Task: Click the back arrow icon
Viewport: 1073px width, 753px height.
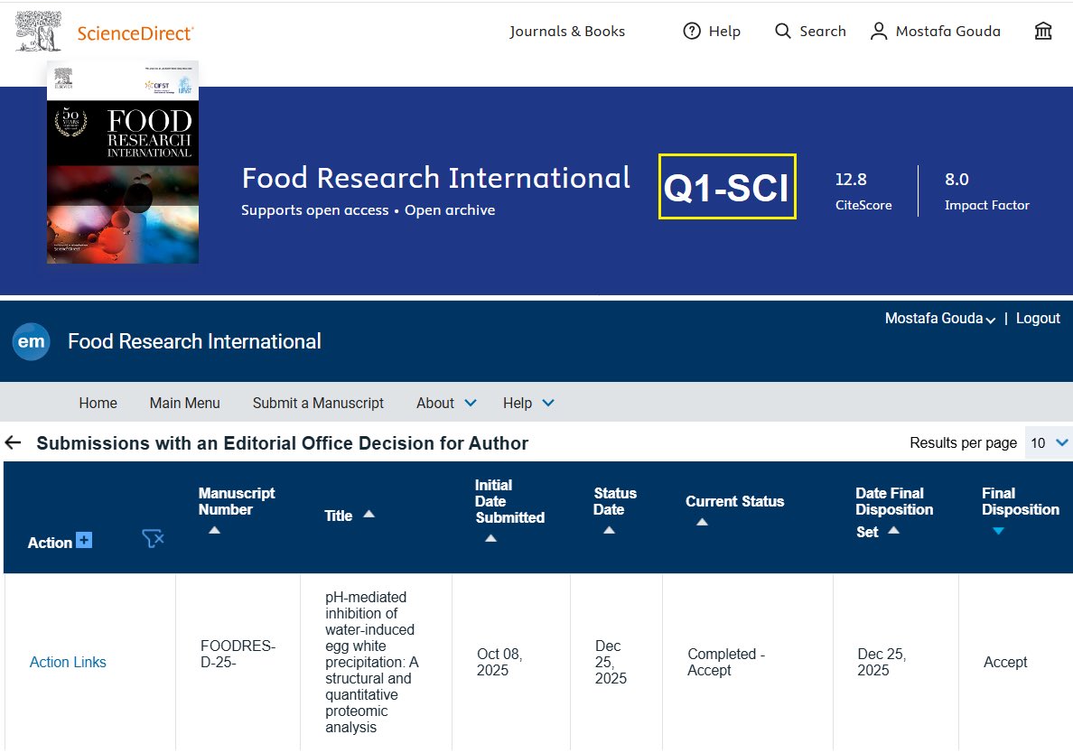Action: (13, 442)
